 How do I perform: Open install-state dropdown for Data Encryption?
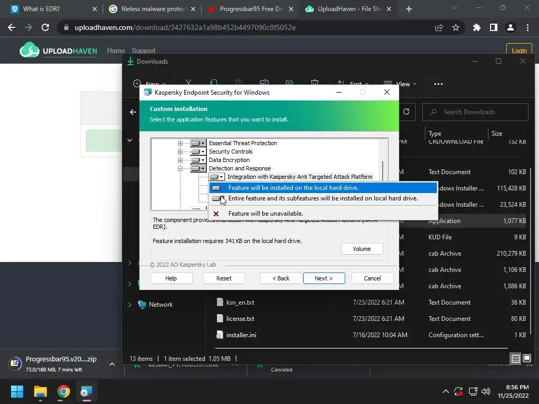coord(198,160)
